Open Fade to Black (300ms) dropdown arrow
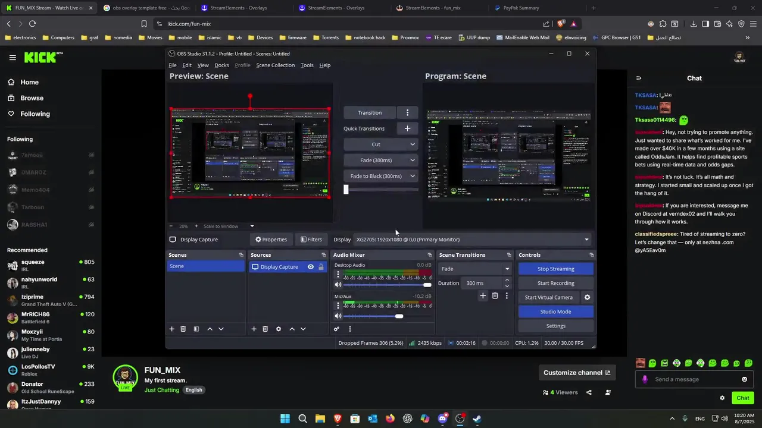 (412, 176)
